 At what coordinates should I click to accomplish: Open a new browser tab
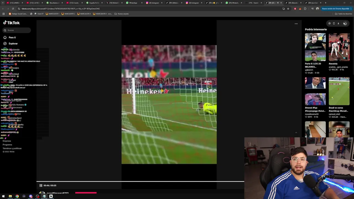tap(326, 3)
